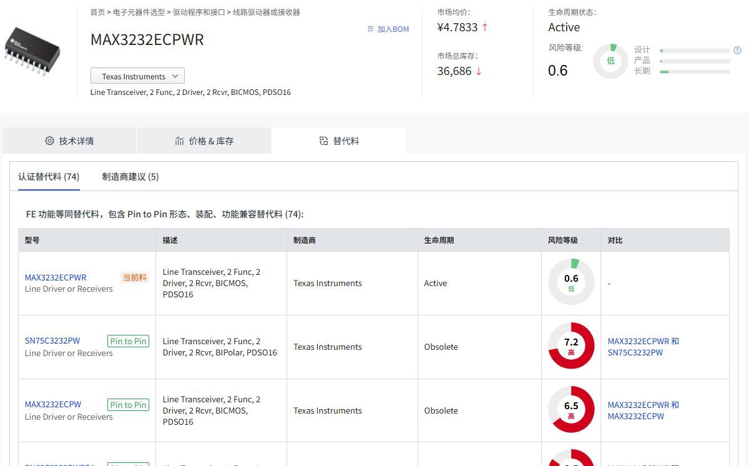
Task: Click the 产品 risk bar
Action: (x=695, y=61)
